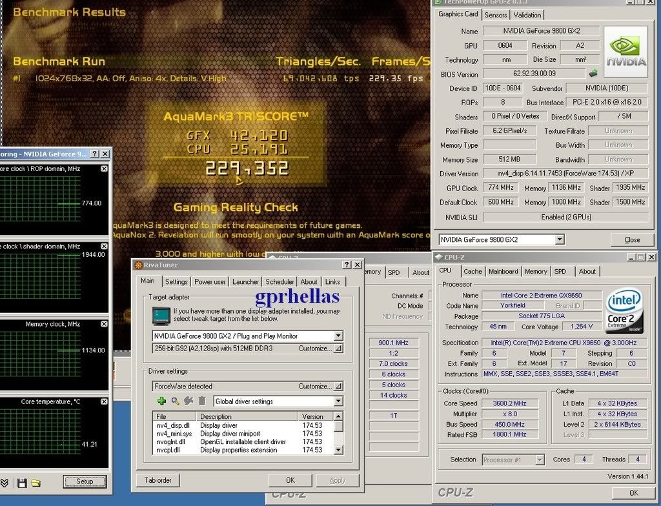Click the yellow folder icon in monitoring window
Image resolution: width=661 pixels, height=506 pixels.
tap(36, 483)
